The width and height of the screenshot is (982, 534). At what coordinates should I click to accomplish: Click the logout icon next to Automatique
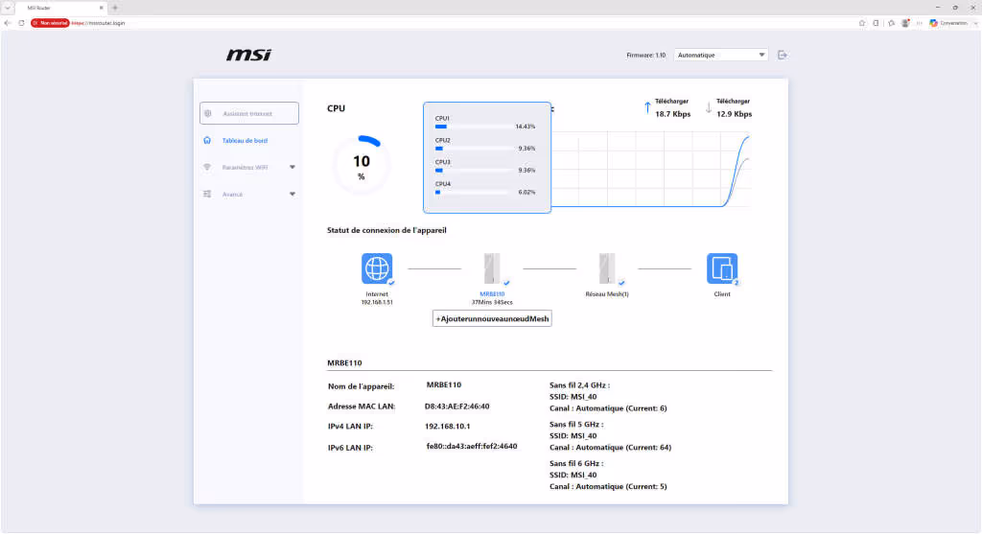click(x=783, y=55)
